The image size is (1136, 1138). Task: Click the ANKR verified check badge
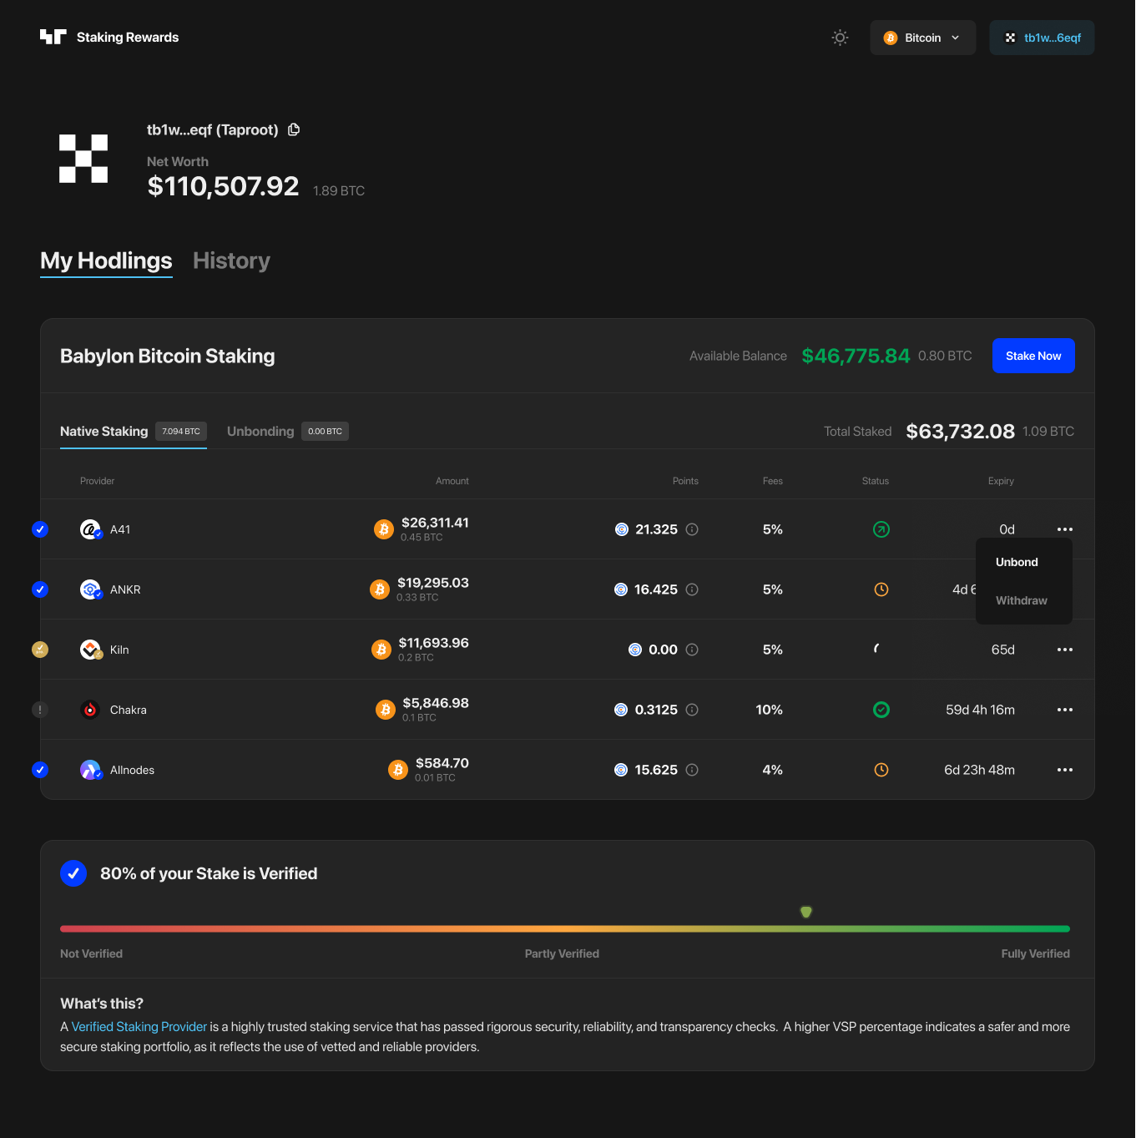40,589
